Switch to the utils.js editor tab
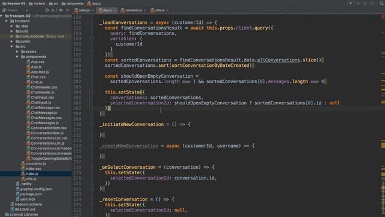This screenshot has height=217, width=385. (159, 10)
